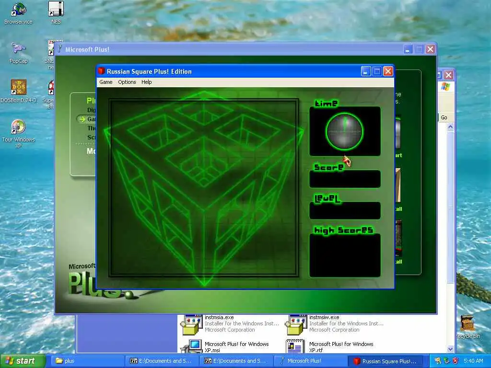This screenshot has width=491, height=368.
Task: Open the NES desktop shortcut
Action: (56, 13)
